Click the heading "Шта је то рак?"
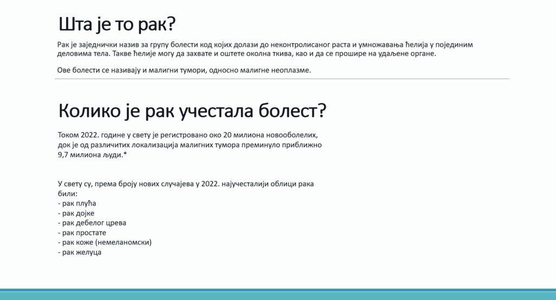The height and width of the screenshot is (300, 556). [x=118, y=25]
